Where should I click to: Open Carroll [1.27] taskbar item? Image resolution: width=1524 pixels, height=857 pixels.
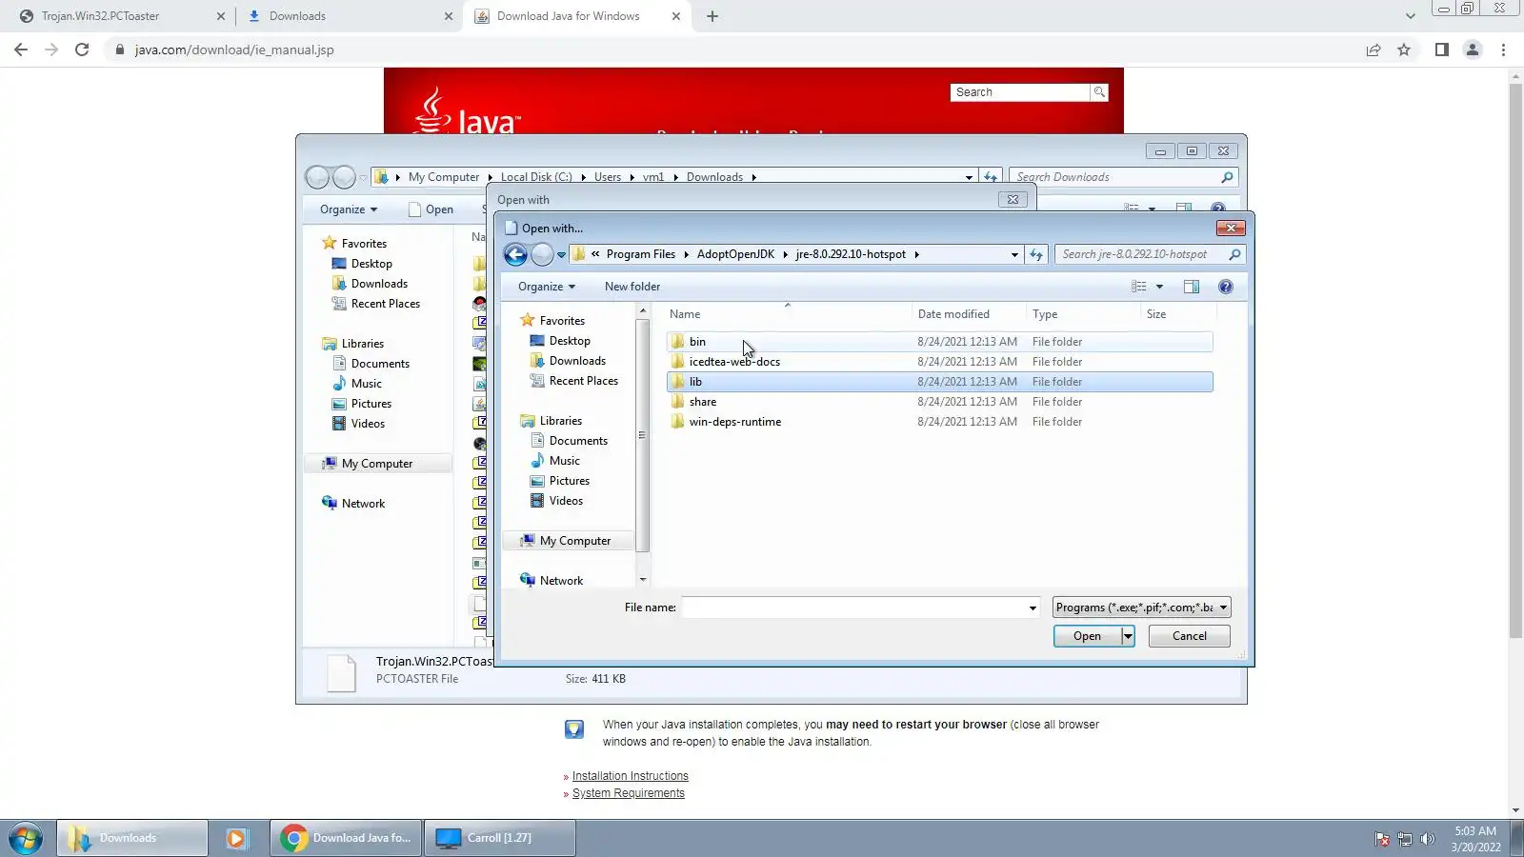(499, 838)
